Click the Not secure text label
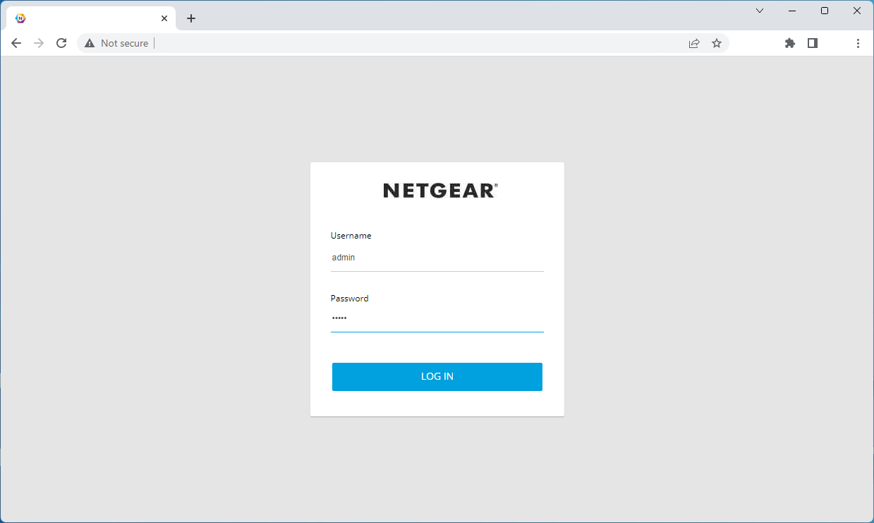The image size is (874, 523). (x=124, y=43)
